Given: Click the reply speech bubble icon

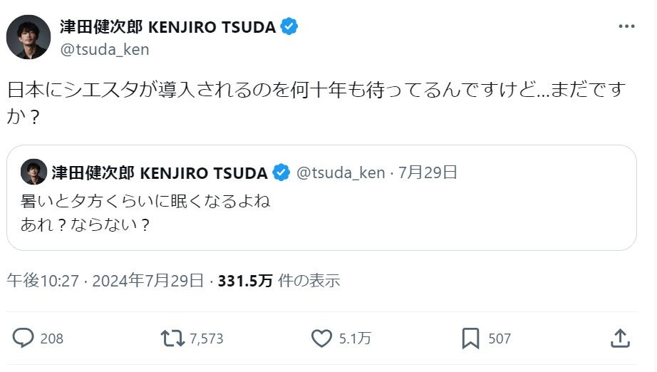Looking at the screenshot, I should coord(24,338).
